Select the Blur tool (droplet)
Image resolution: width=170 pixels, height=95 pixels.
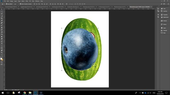pos(2,37)
